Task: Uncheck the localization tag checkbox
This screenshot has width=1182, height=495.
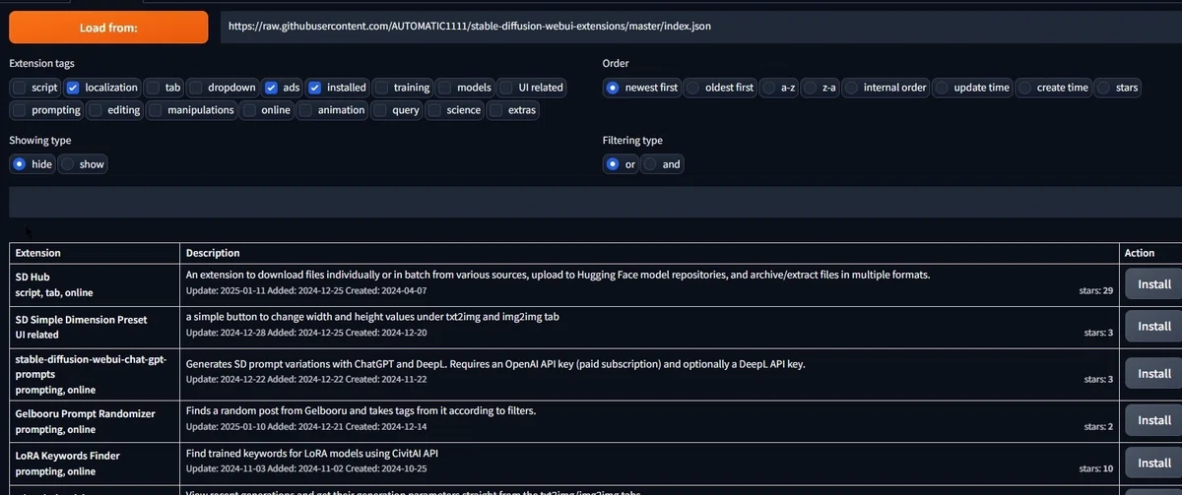Action: tap(74, 88)
